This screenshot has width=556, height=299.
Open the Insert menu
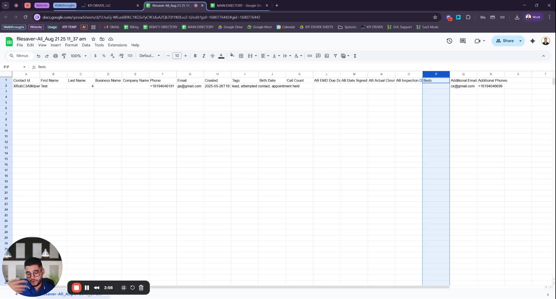56,45
